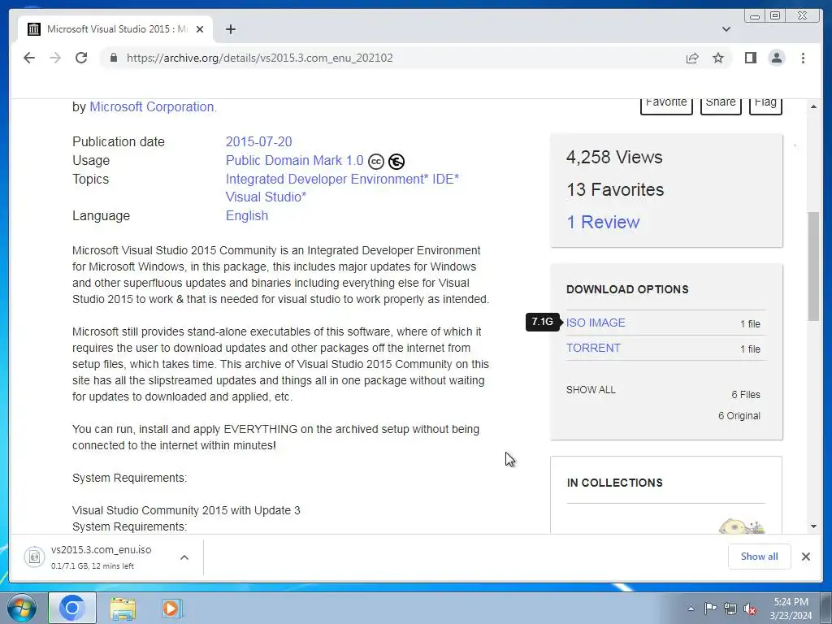Close the Microsoft Visual Studio 2015 tab
832x624 pixels.
pyautogui.click(x=200, y=29)
